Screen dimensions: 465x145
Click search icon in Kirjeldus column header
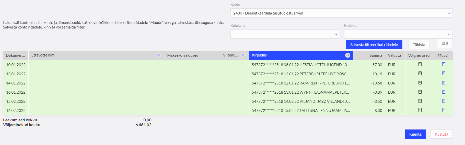click(348, 55)
